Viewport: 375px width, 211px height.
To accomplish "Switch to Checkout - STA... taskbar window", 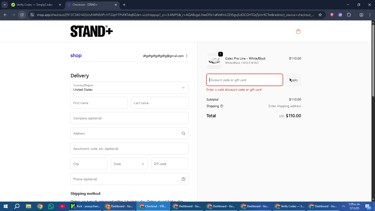I will coord(153,206).
